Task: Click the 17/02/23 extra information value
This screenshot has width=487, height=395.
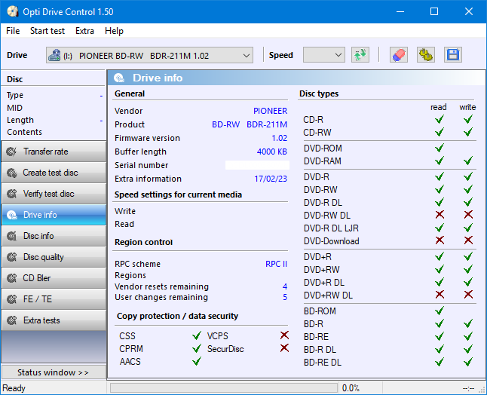Action: tap(271, 179)
